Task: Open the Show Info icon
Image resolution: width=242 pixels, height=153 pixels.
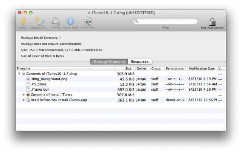Action: (70, 21)
